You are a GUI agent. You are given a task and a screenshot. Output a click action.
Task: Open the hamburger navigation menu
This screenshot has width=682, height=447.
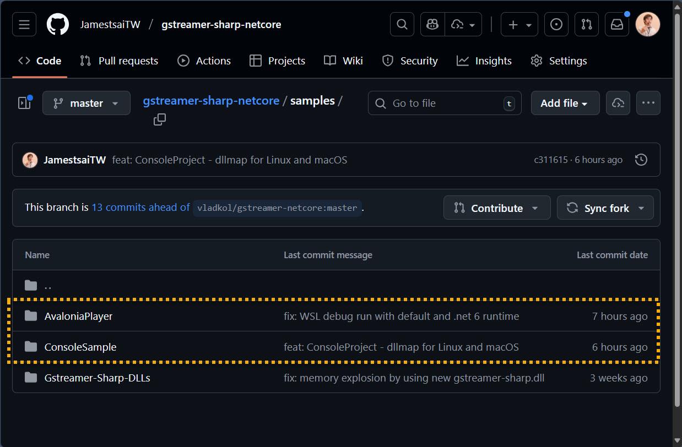pos(24,25)
